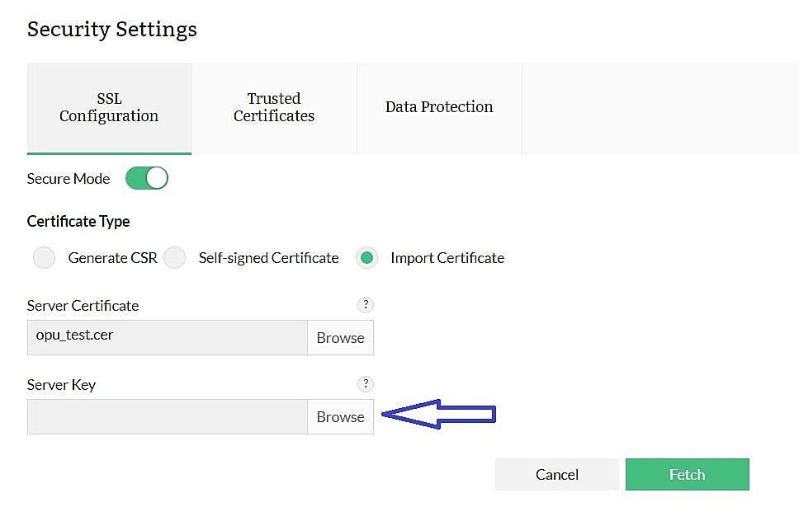Image resolution: width=799 pixels, height=521 pixels.
Task: Switch to the Trusted Certificates tab
Action: (x=274, y=108)
